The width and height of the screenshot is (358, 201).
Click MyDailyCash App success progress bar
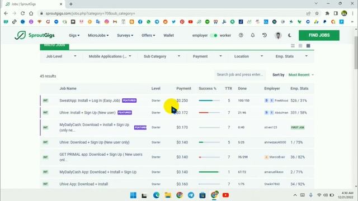[x=209, y=172]
